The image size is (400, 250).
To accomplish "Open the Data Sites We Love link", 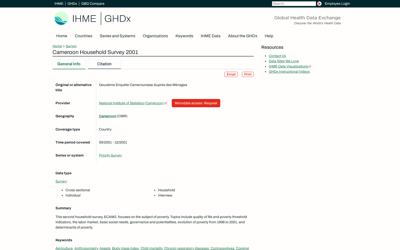I will click(284, 61).
